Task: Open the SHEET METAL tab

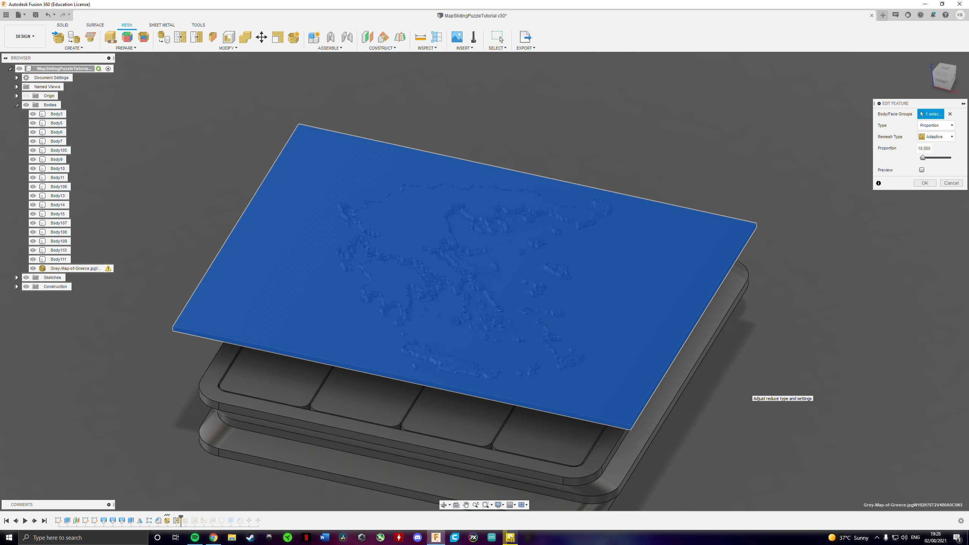Action: point(162,25)
